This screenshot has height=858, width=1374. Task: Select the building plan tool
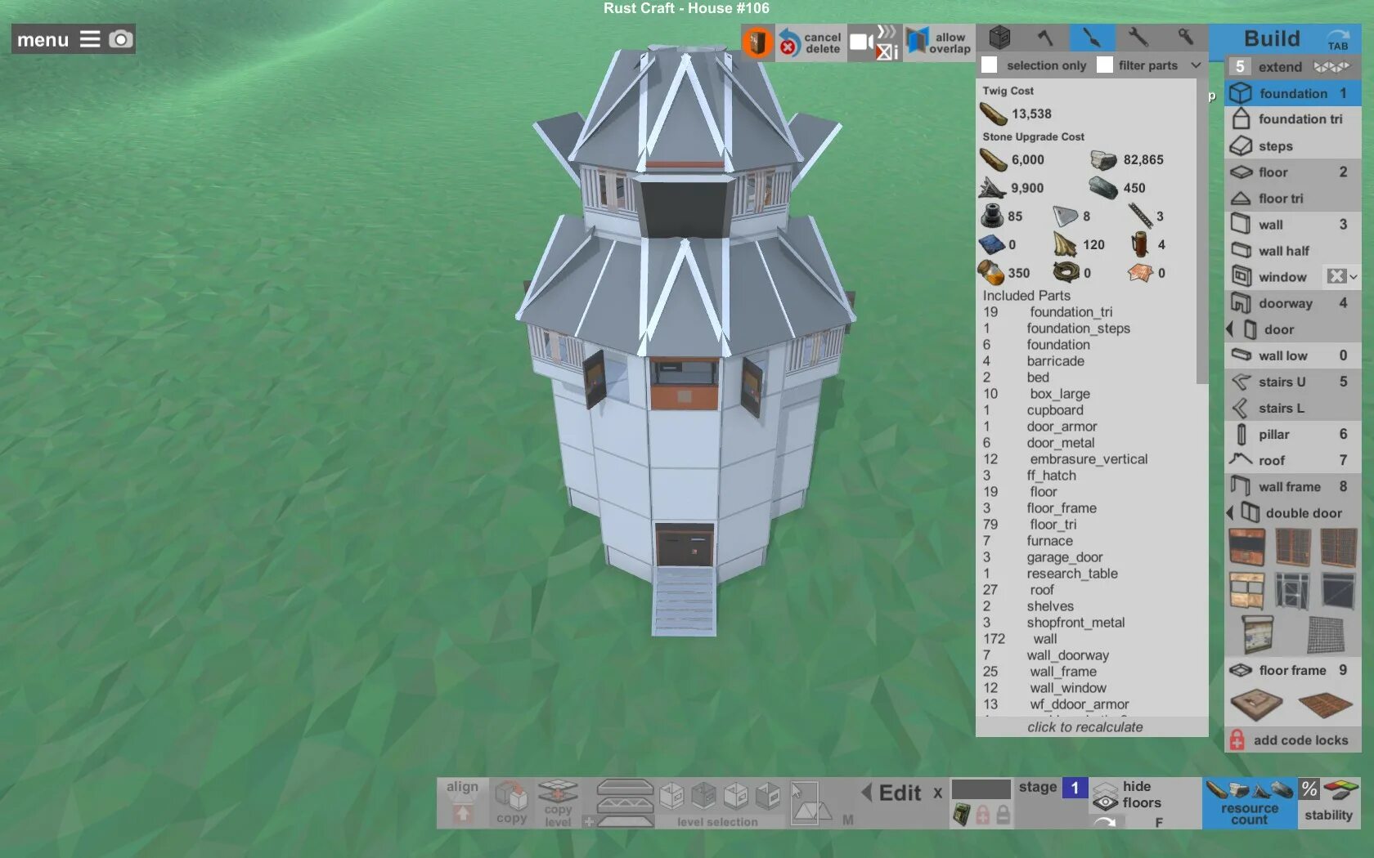click(1092, 38)
